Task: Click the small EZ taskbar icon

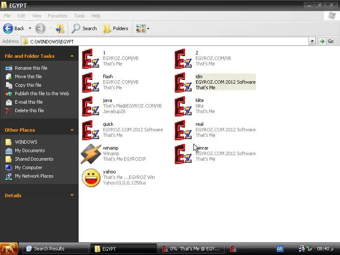Action: pos(233,249)
